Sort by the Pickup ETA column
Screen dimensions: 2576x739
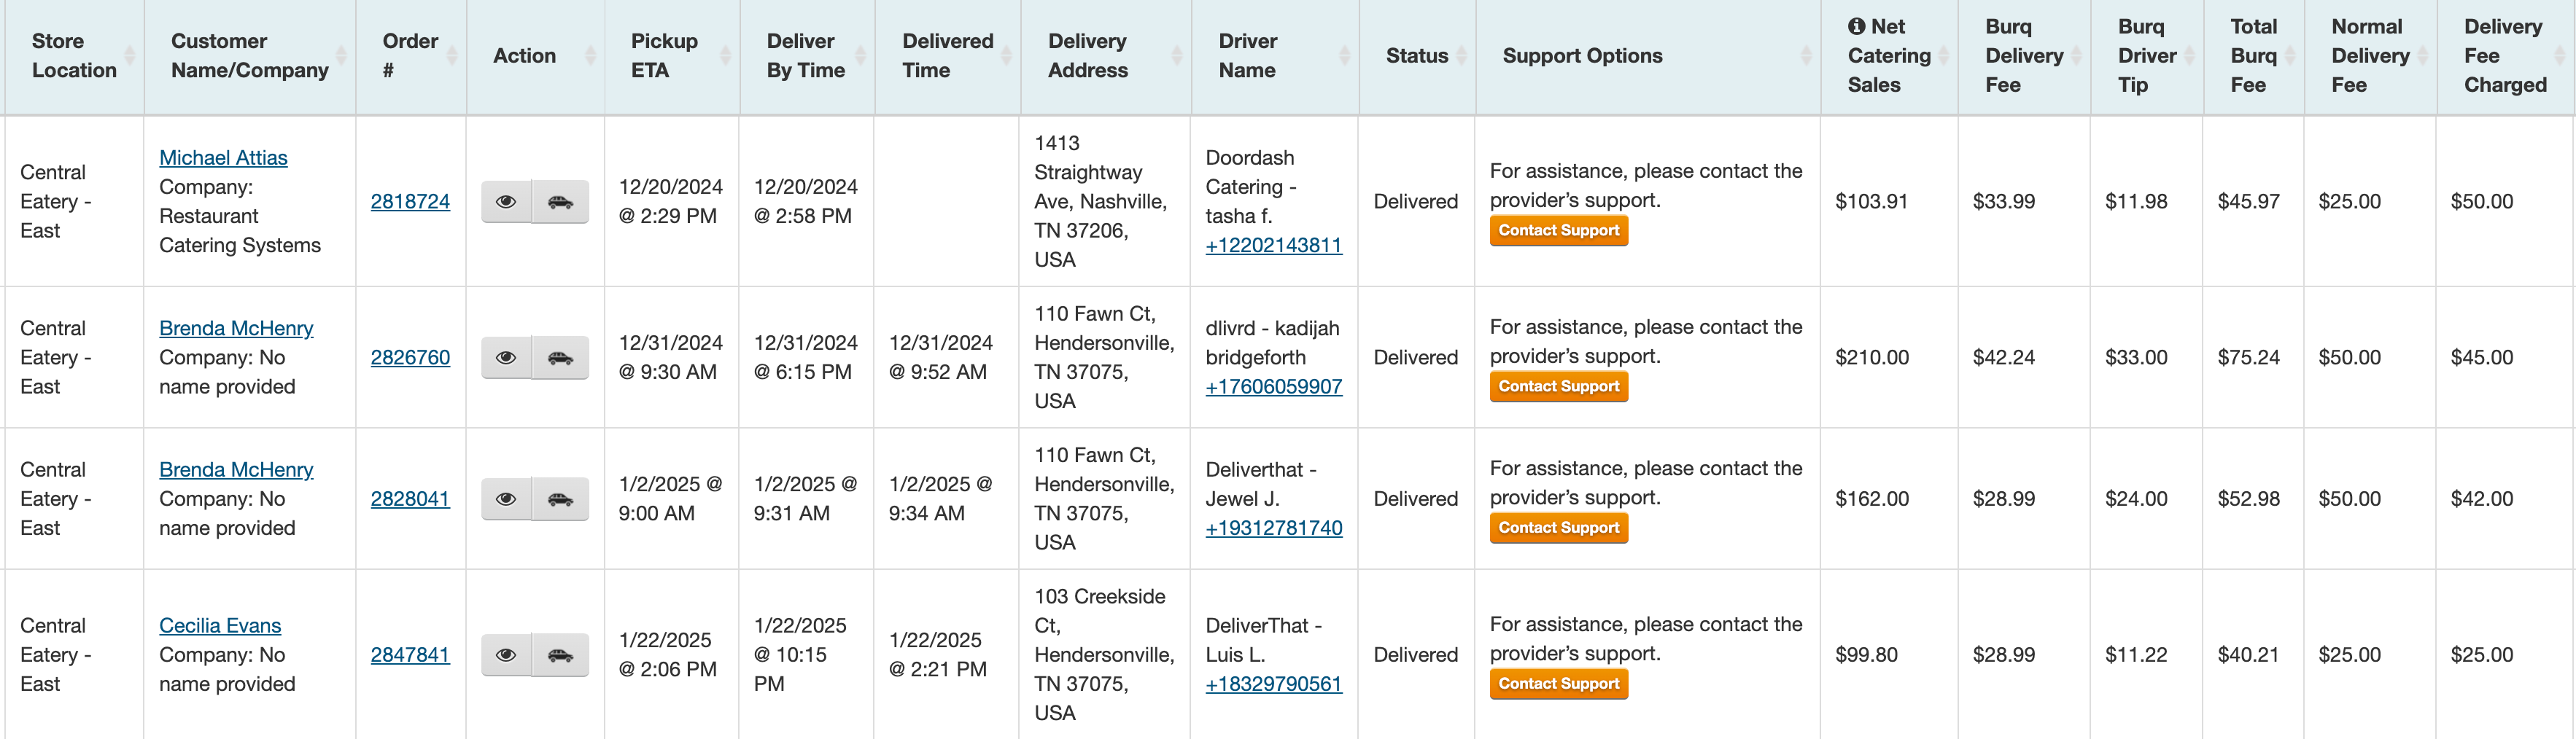(x=664, y=56)
